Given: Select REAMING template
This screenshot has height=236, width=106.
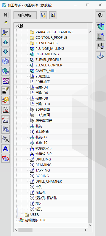Looking at the screenshot, I should point(44,165).
